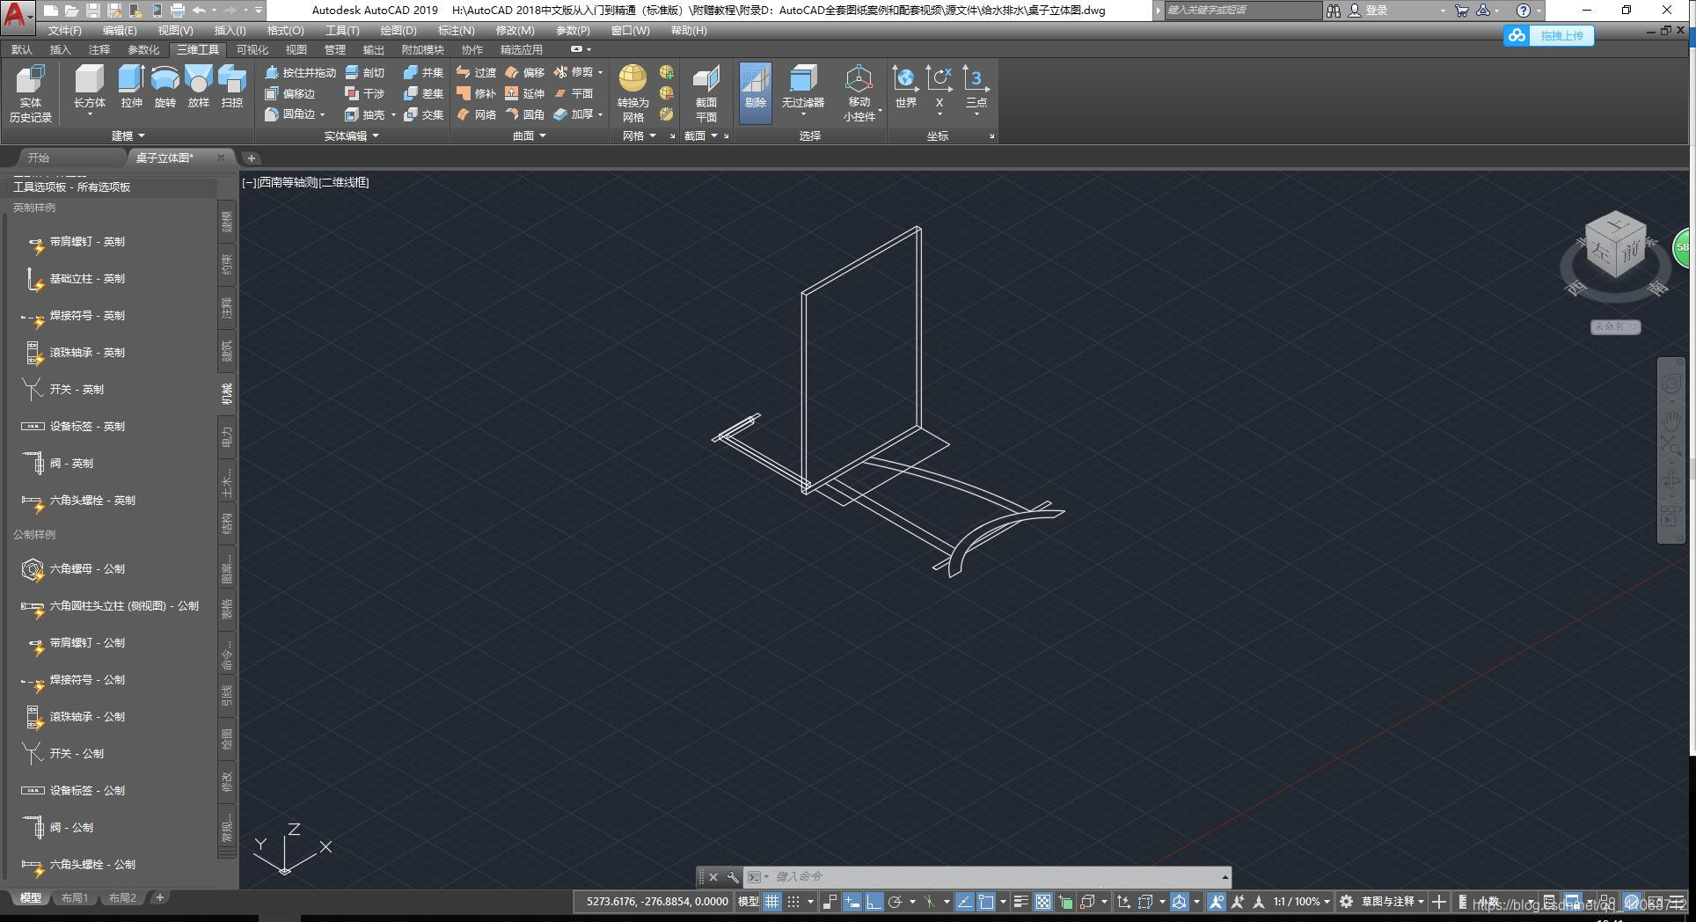The width and height of the screenshot is (1696, 922).
Task: Click the ViewCube cube face
Action: tap(1617, 245)
